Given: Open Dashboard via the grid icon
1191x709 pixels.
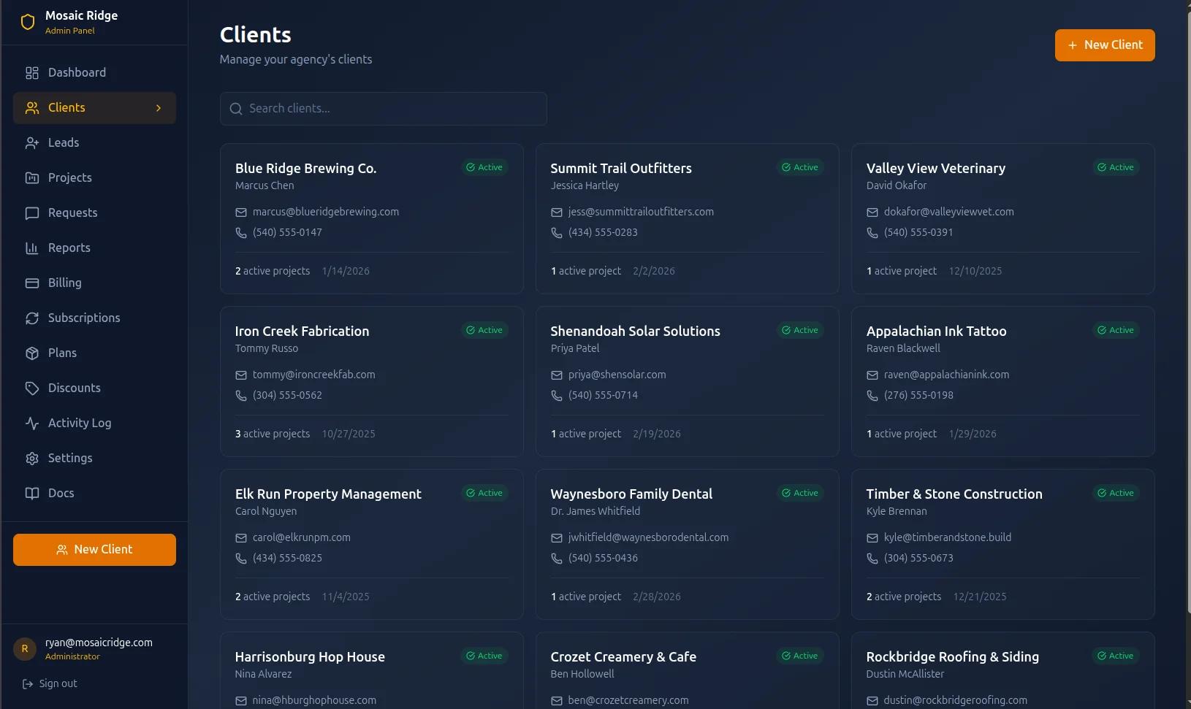Looking at the screenshot, I should point(31,72).
